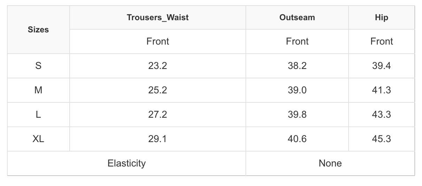Click the Hip column header

pos(382,17)
